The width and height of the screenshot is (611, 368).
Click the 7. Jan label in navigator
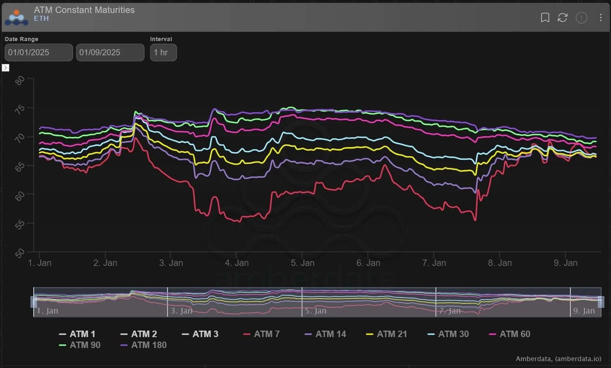450,311
